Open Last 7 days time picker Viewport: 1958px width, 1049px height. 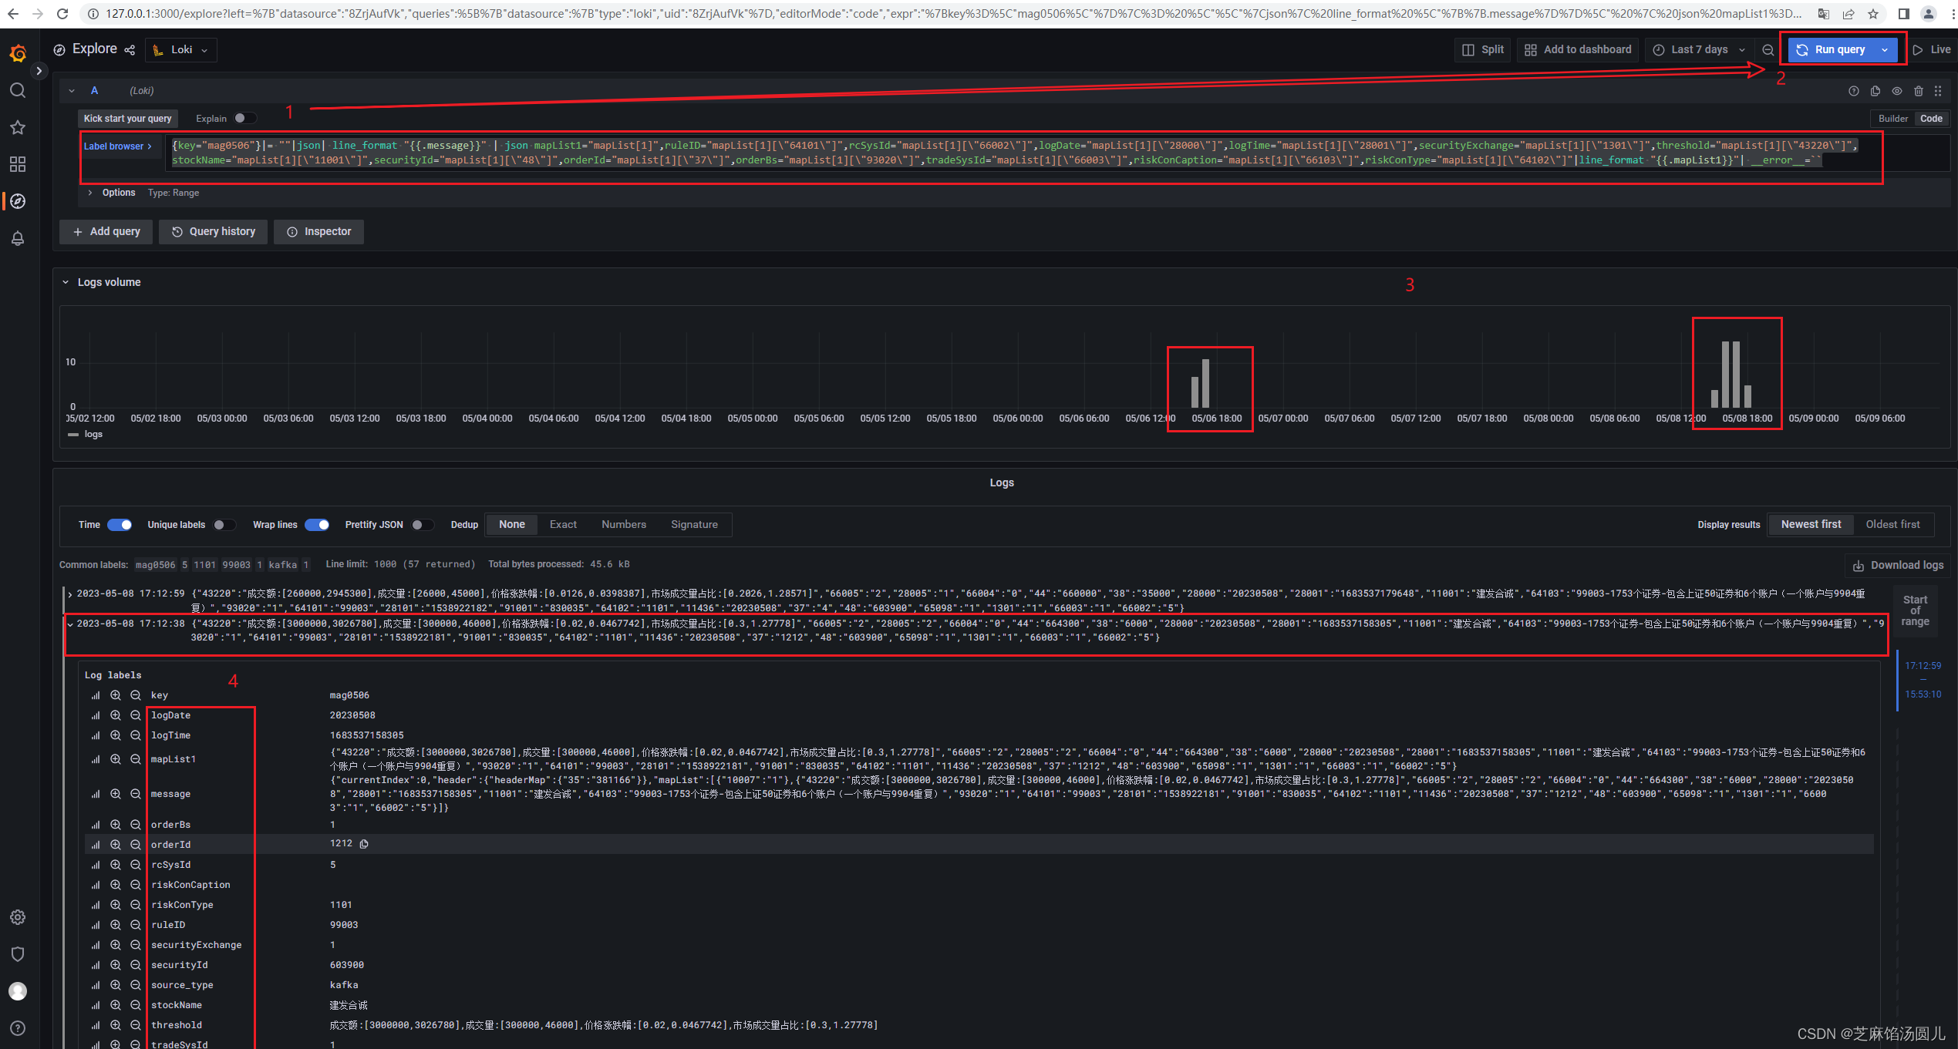(x=1700, y=50)
